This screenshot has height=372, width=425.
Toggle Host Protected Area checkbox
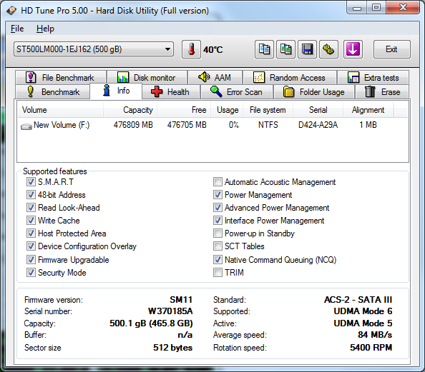coord(31,233)
